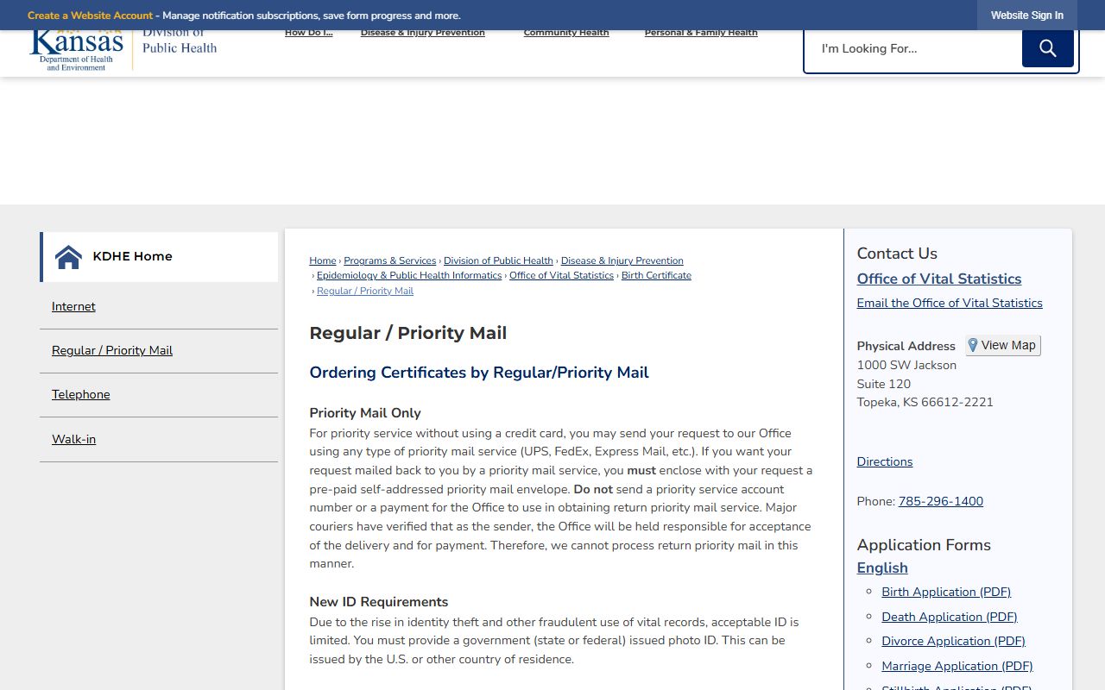The width and height of the screenshot is (1105, 690).
Task: Click the I'm Looking For search field
Action: (913, 49)
